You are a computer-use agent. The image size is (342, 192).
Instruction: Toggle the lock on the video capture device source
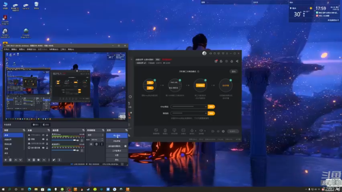47,143
